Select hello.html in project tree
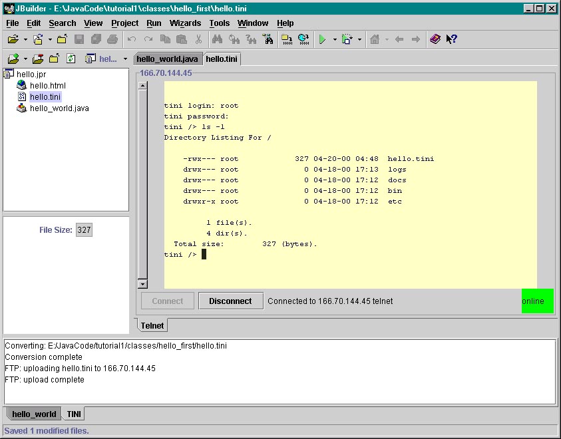Viewport: 561px width, 439px height. click(47, 85)
